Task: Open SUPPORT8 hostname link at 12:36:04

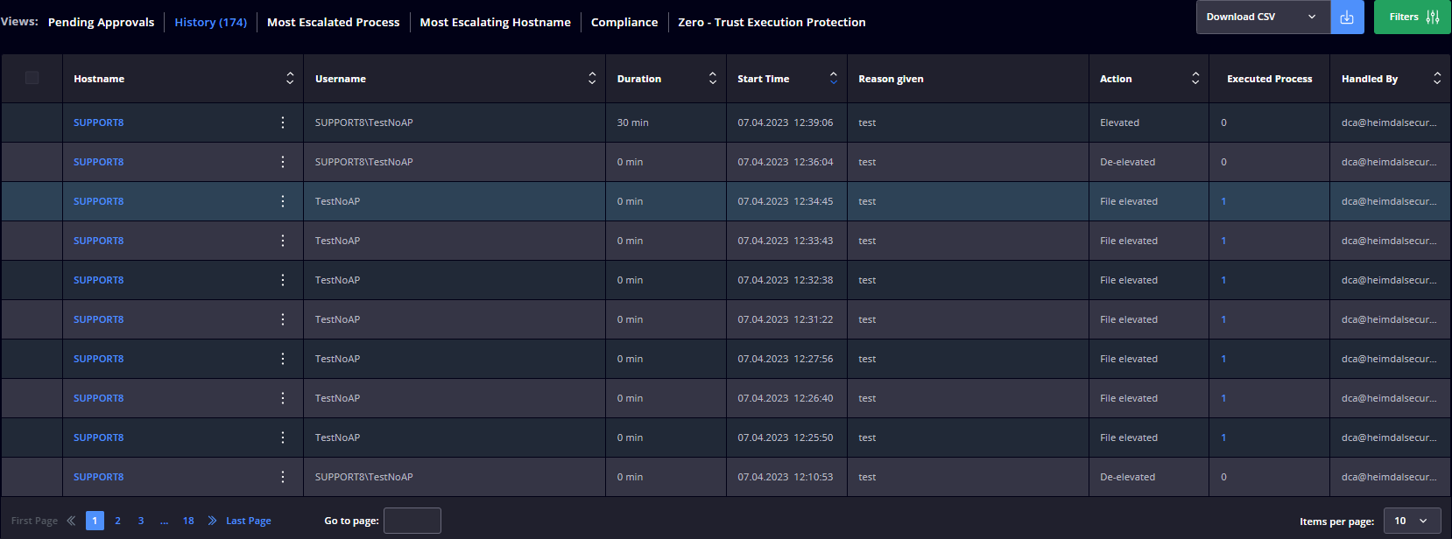Action: coord(98,162)
